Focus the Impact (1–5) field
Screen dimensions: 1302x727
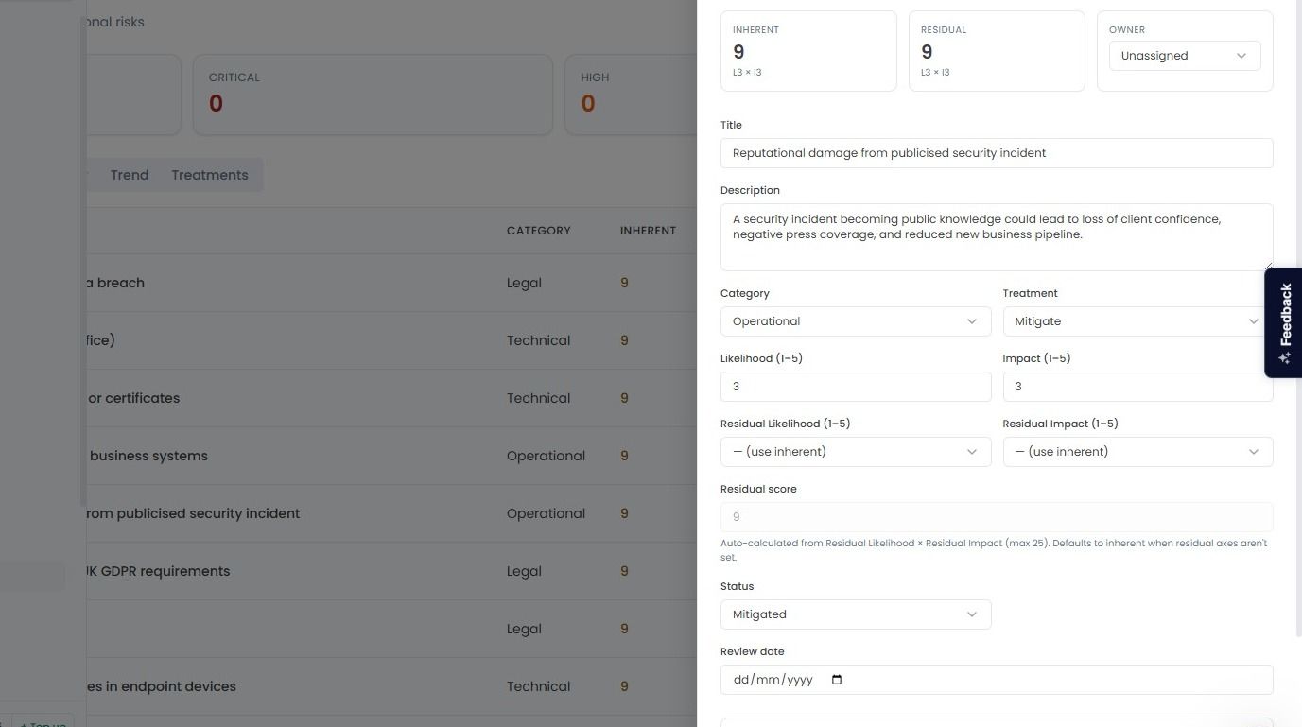1137,387
